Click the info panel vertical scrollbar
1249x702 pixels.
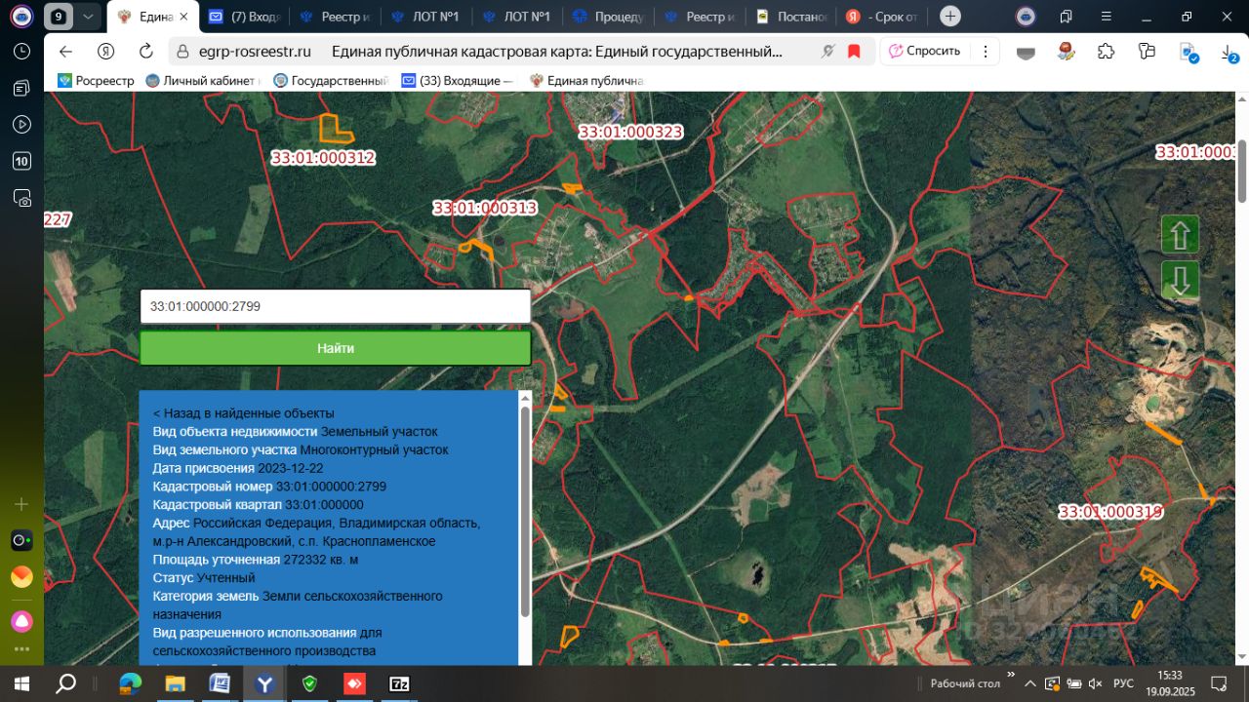[x=525, y=511]
